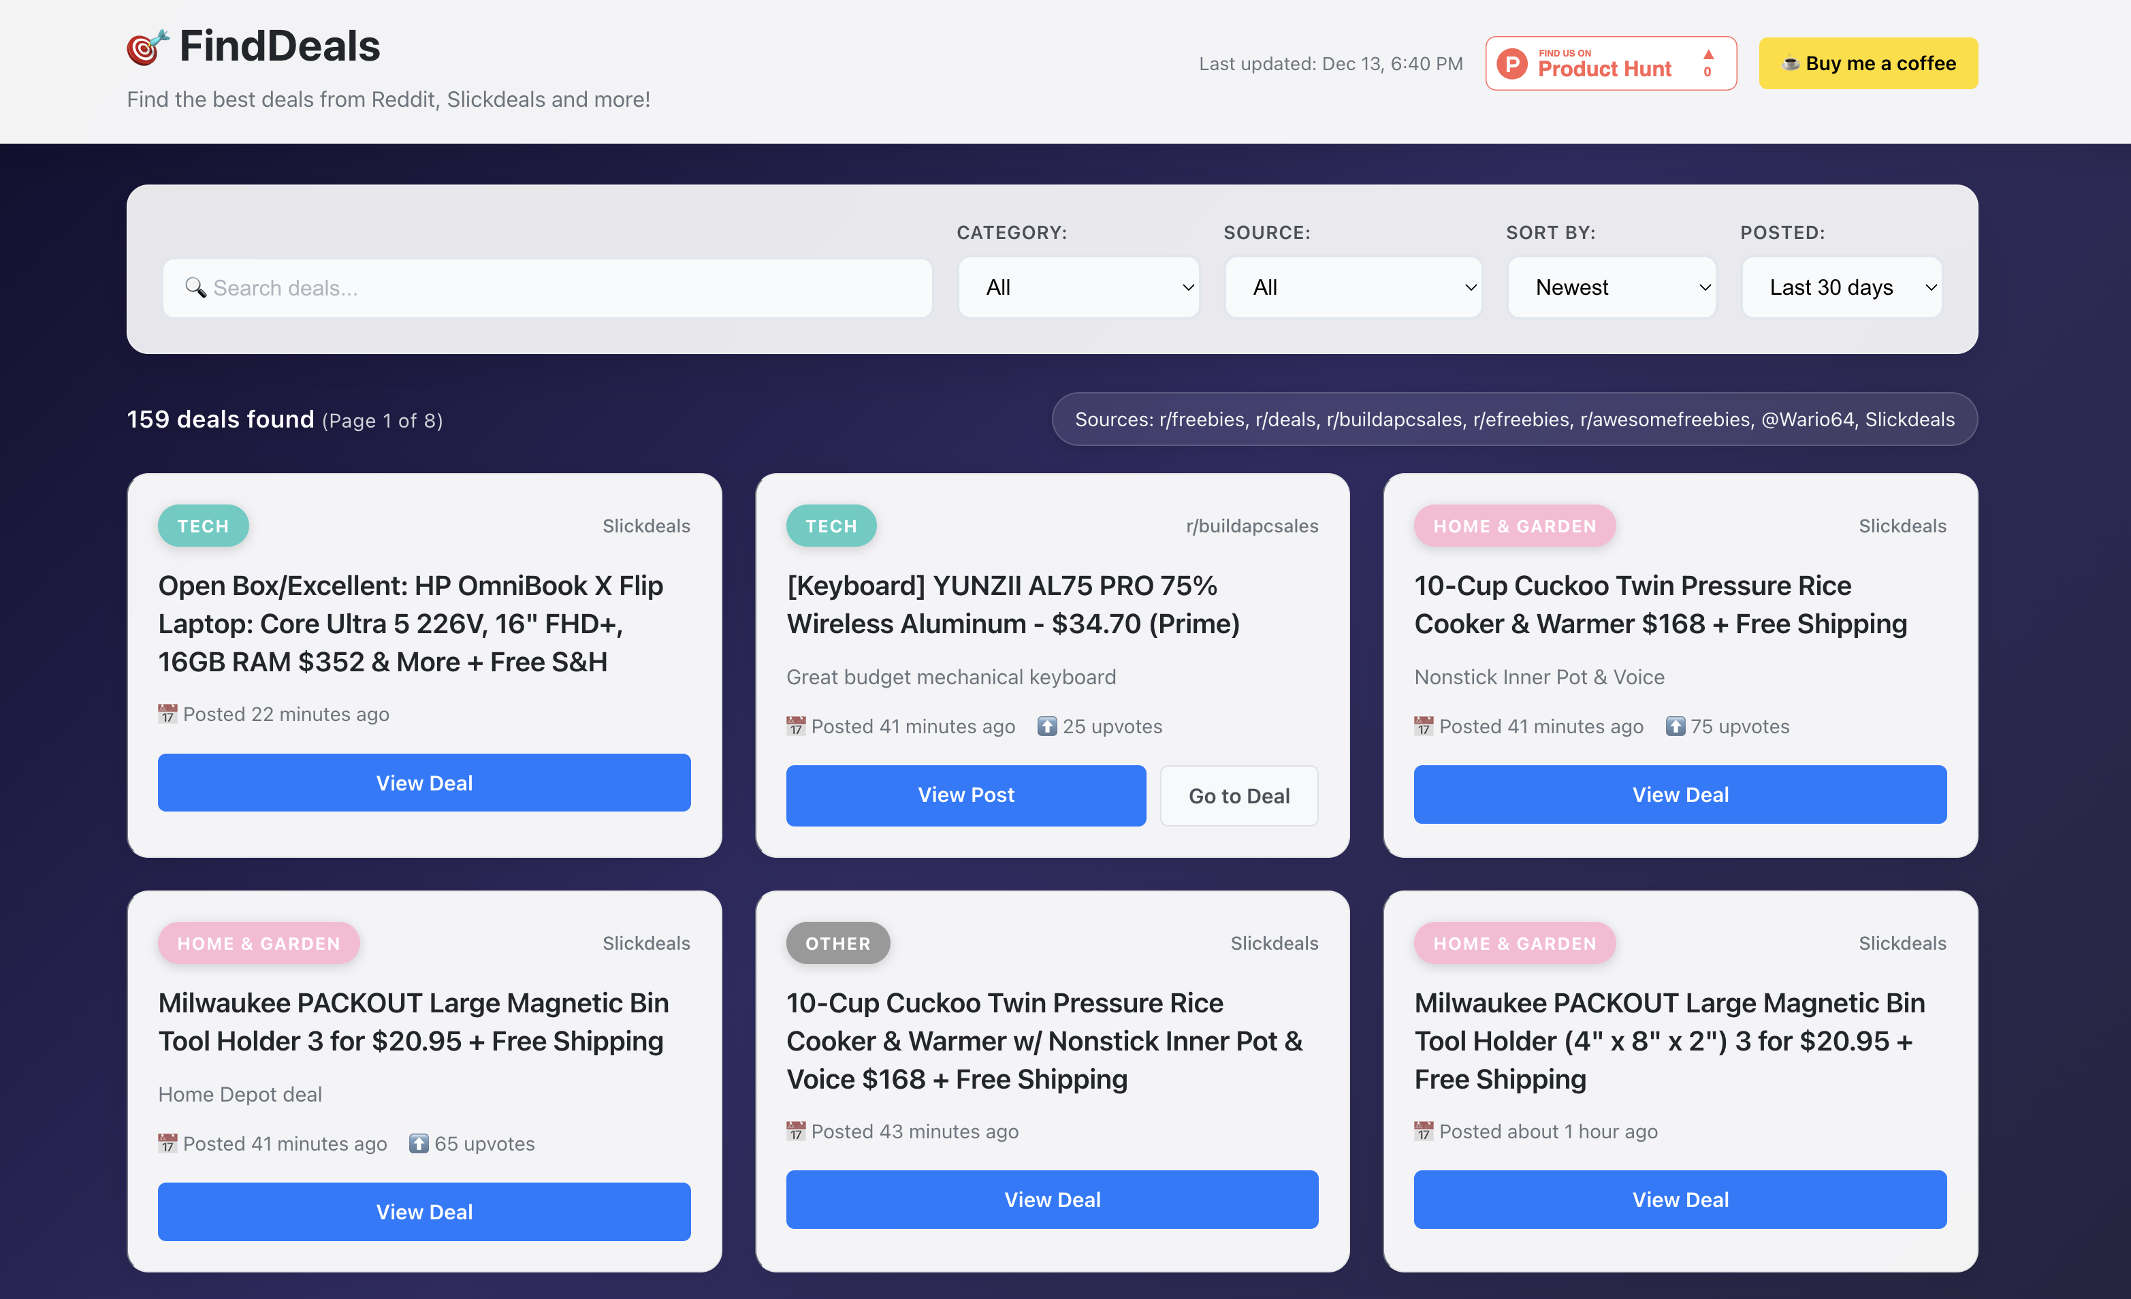This screenshot has width=2131, height=1299.
Task: Select the TECH category badge on the keyboard deal
Action: [831, 525]
